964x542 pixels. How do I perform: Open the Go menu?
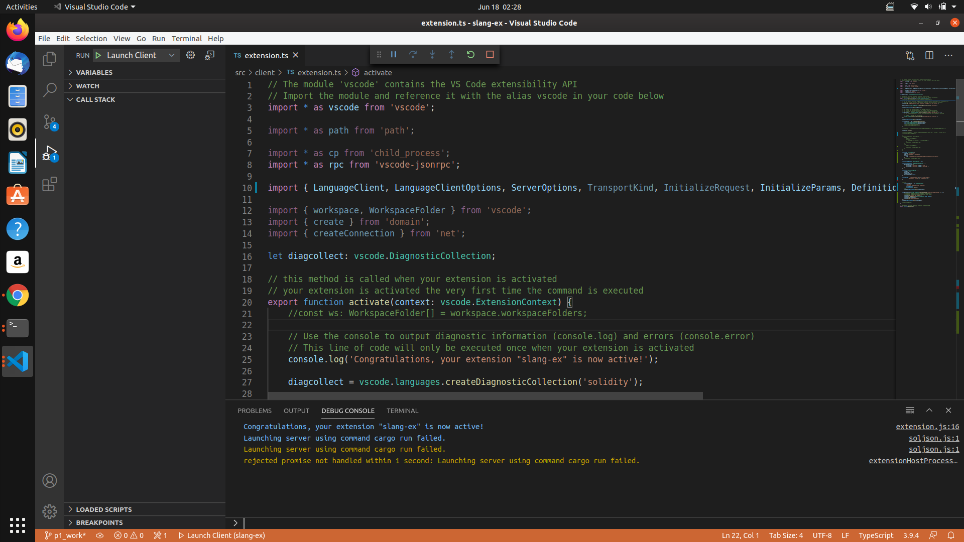click(x=141, y=39)
